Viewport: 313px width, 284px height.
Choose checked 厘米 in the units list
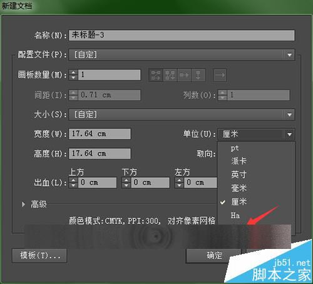tap(256, 201)
